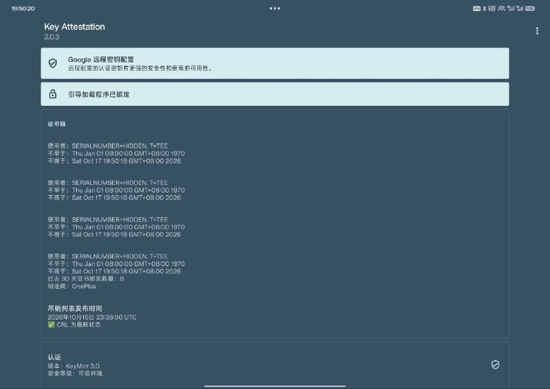Tap the 远程配置的认证密钥 description text
The height and width of the screenshot is (389, 550).
click(x=140, y=68)
